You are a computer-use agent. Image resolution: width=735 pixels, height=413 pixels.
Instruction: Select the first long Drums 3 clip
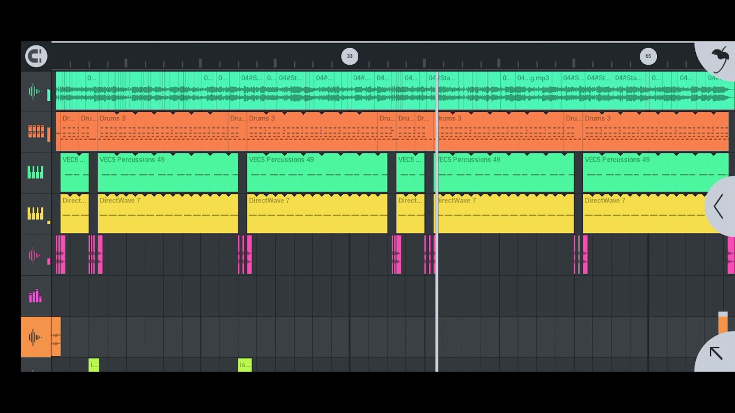tap(163, 132)
